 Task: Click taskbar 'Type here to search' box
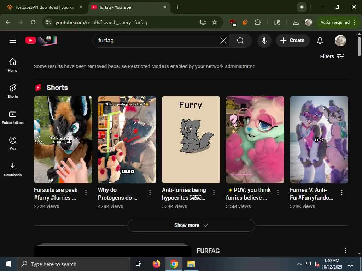[74, 264]
